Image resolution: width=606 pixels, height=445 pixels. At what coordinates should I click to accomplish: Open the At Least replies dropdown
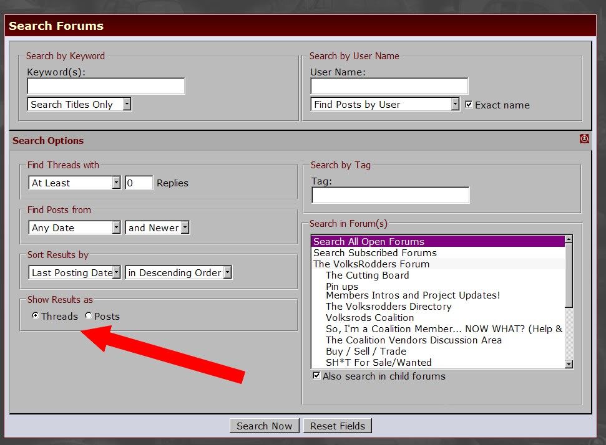74,183
